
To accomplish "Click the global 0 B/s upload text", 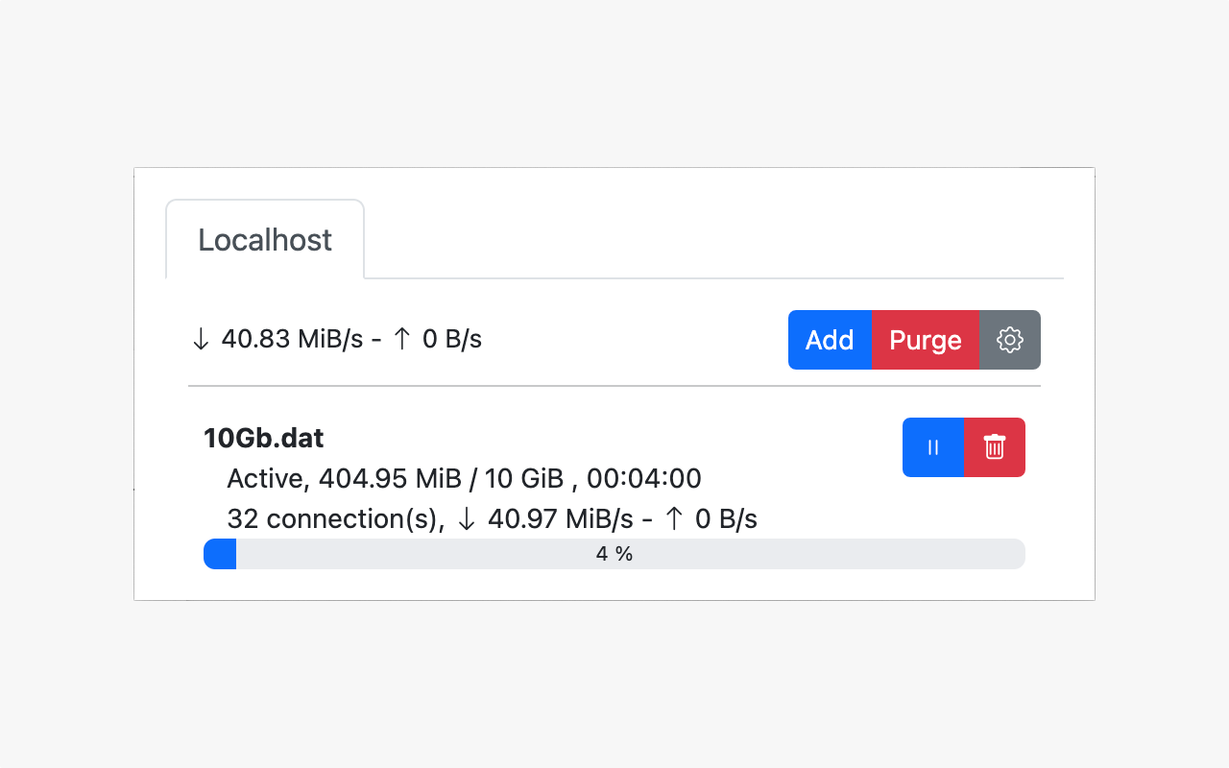I will pyautogui.click(x=451, y=340).
